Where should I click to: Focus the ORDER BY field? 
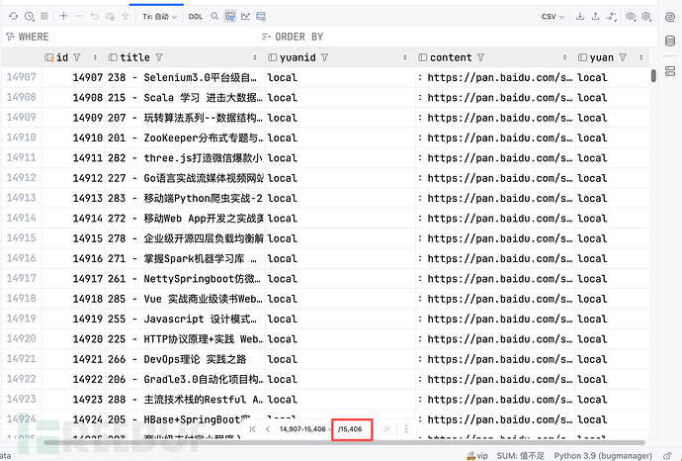click(458, 37)
